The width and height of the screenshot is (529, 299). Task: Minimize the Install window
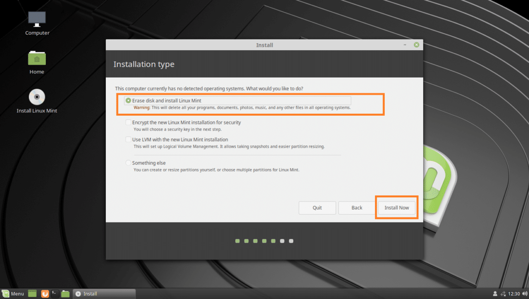tap(405, 45)
